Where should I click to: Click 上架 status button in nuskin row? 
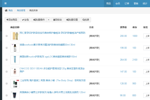click(147, 60)
